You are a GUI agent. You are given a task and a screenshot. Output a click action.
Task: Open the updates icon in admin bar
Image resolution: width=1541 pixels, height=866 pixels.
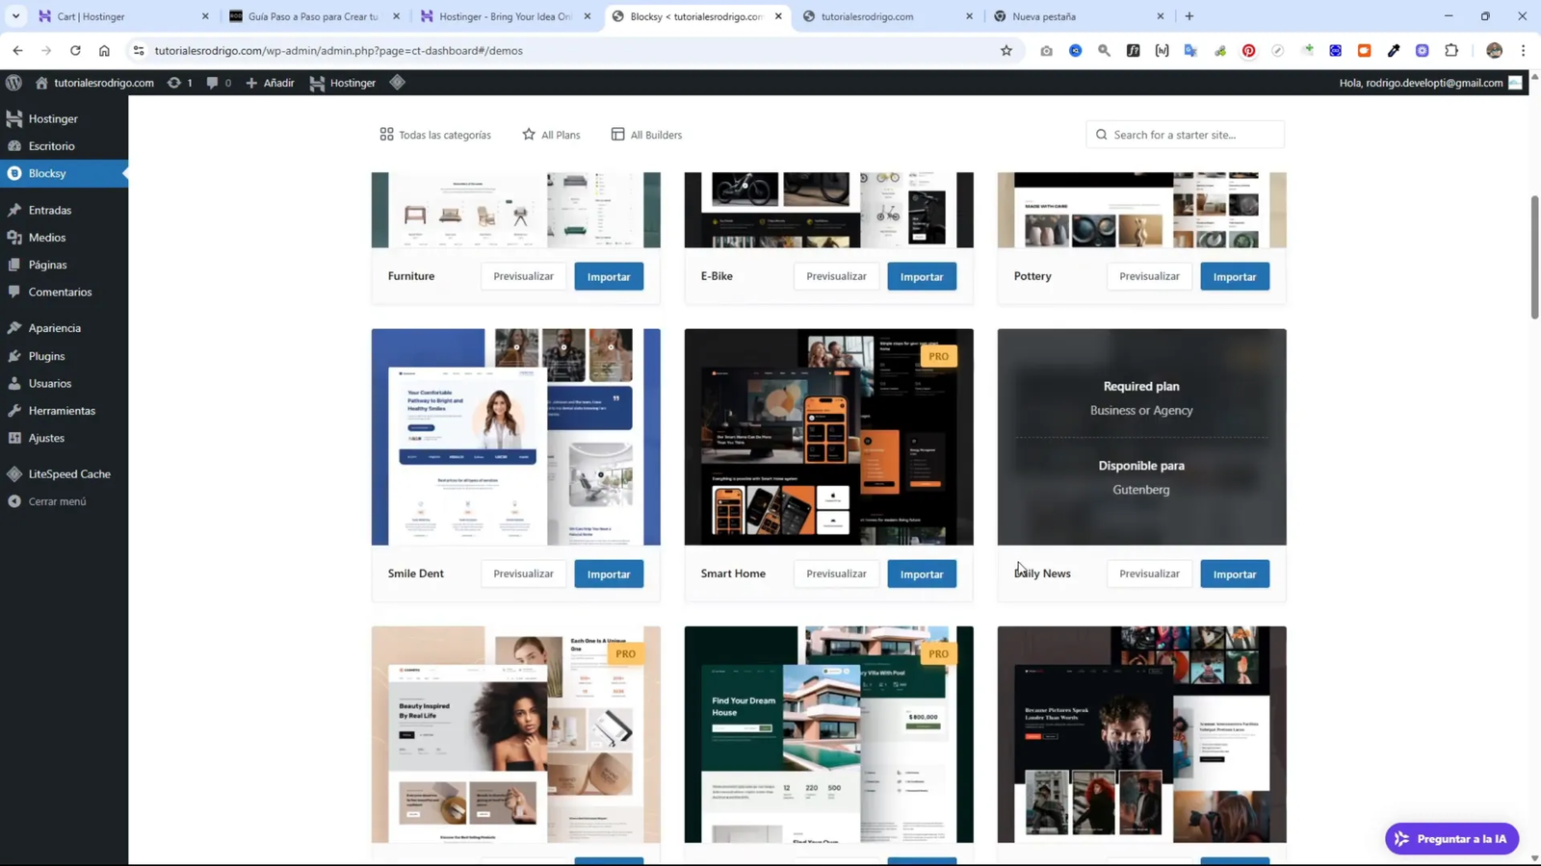pyautogui.click(x=179, y=83)
